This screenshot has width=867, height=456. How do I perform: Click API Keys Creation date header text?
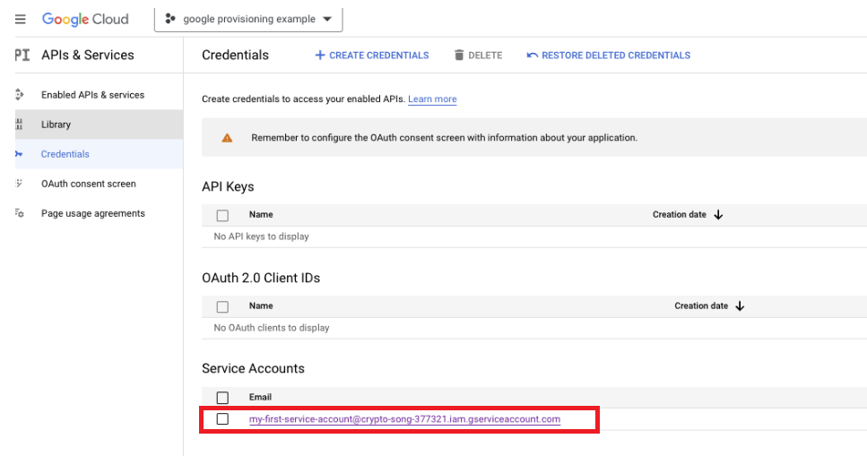point(680,214)
